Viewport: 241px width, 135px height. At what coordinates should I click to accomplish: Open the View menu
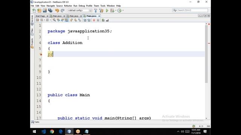[x=43, y=6]
